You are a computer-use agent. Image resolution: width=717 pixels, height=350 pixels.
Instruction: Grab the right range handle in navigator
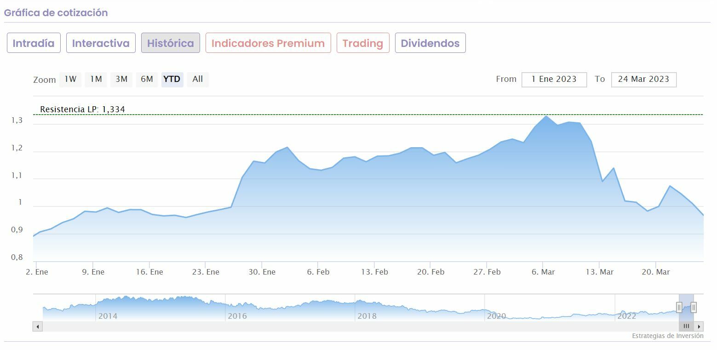point(694,307)
